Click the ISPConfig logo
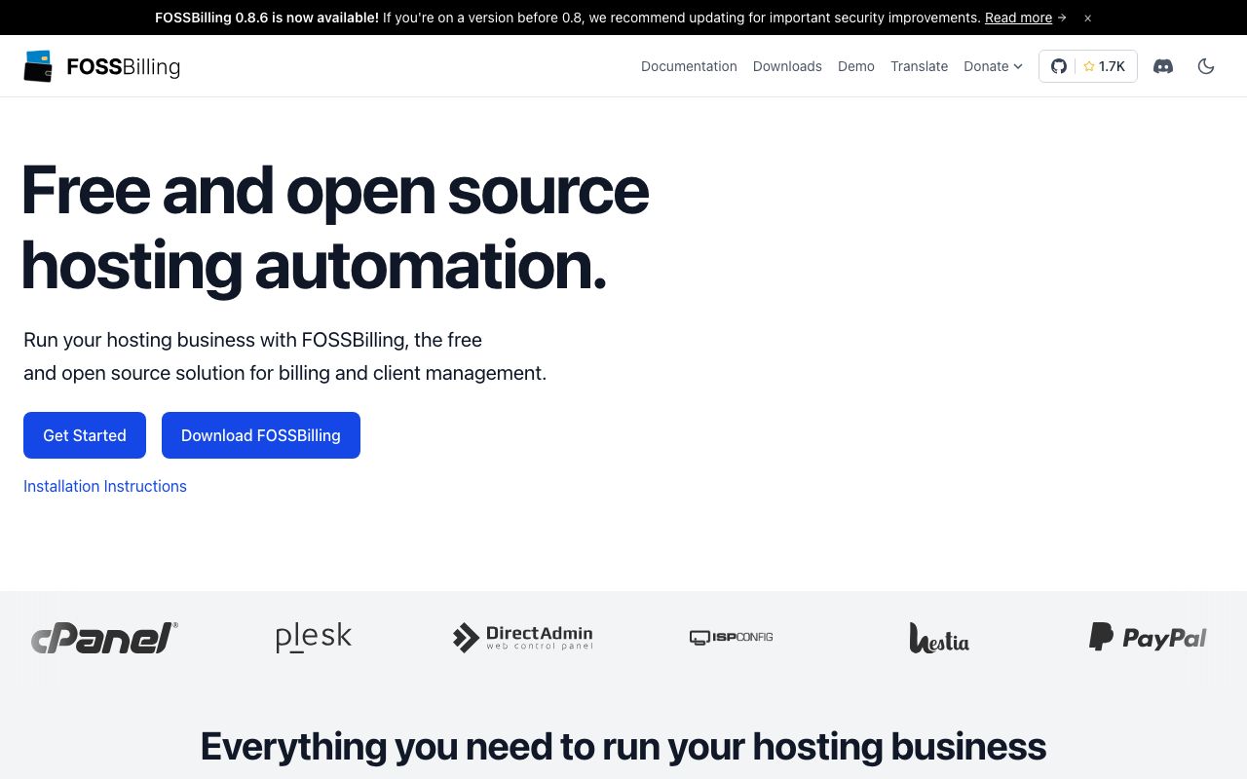Screen dimensions: 1247x779 click(732, 638)
